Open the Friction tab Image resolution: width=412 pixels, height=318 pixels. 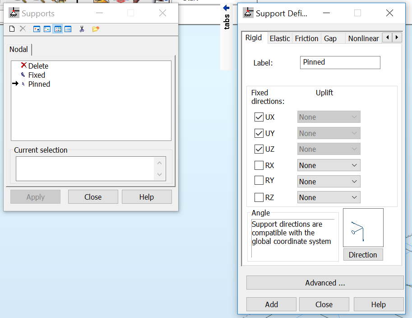306,38
